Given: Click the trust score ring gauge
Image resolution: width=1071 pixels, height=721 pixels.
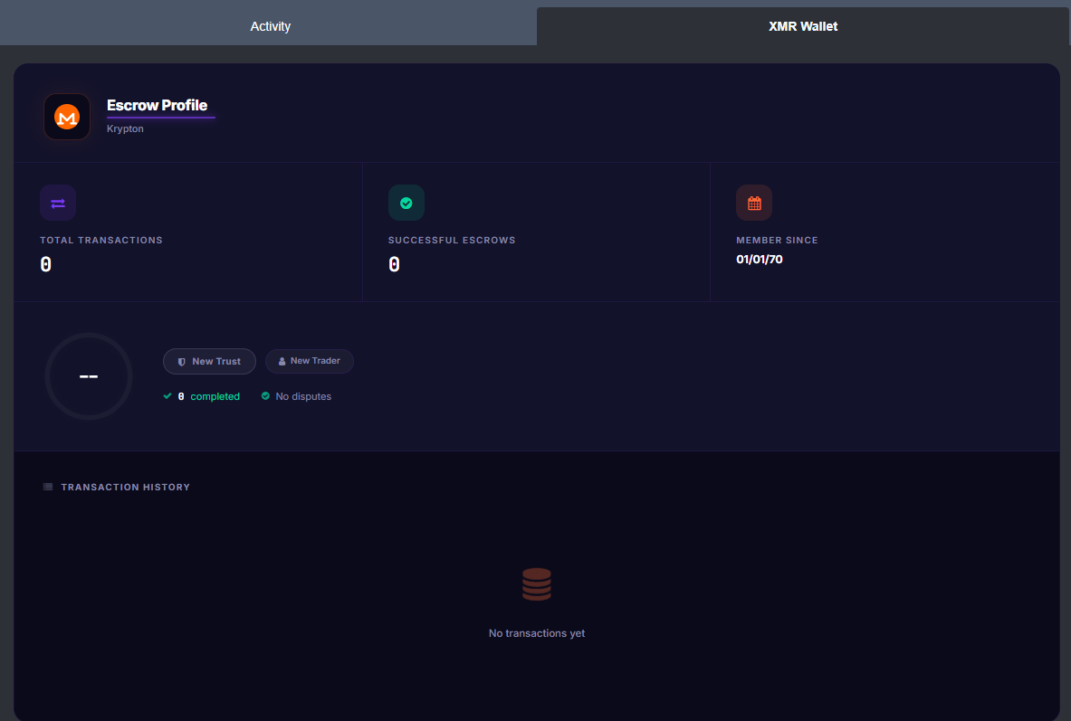Looking at the screenshot, I should 89,376.
